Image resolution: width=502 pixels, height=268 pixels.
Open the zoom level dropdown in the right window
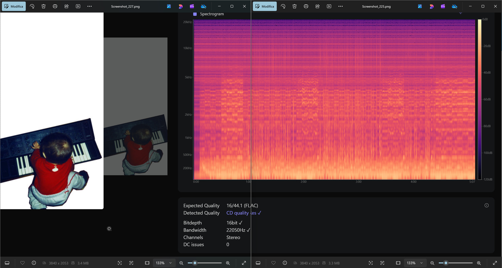pos(415,263)
